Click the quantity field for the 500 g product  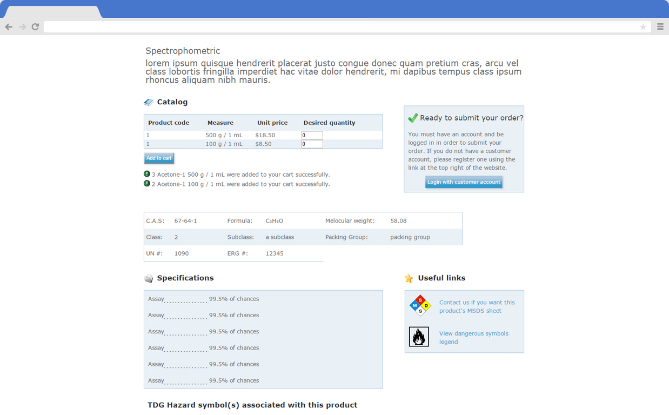point(312,135)
